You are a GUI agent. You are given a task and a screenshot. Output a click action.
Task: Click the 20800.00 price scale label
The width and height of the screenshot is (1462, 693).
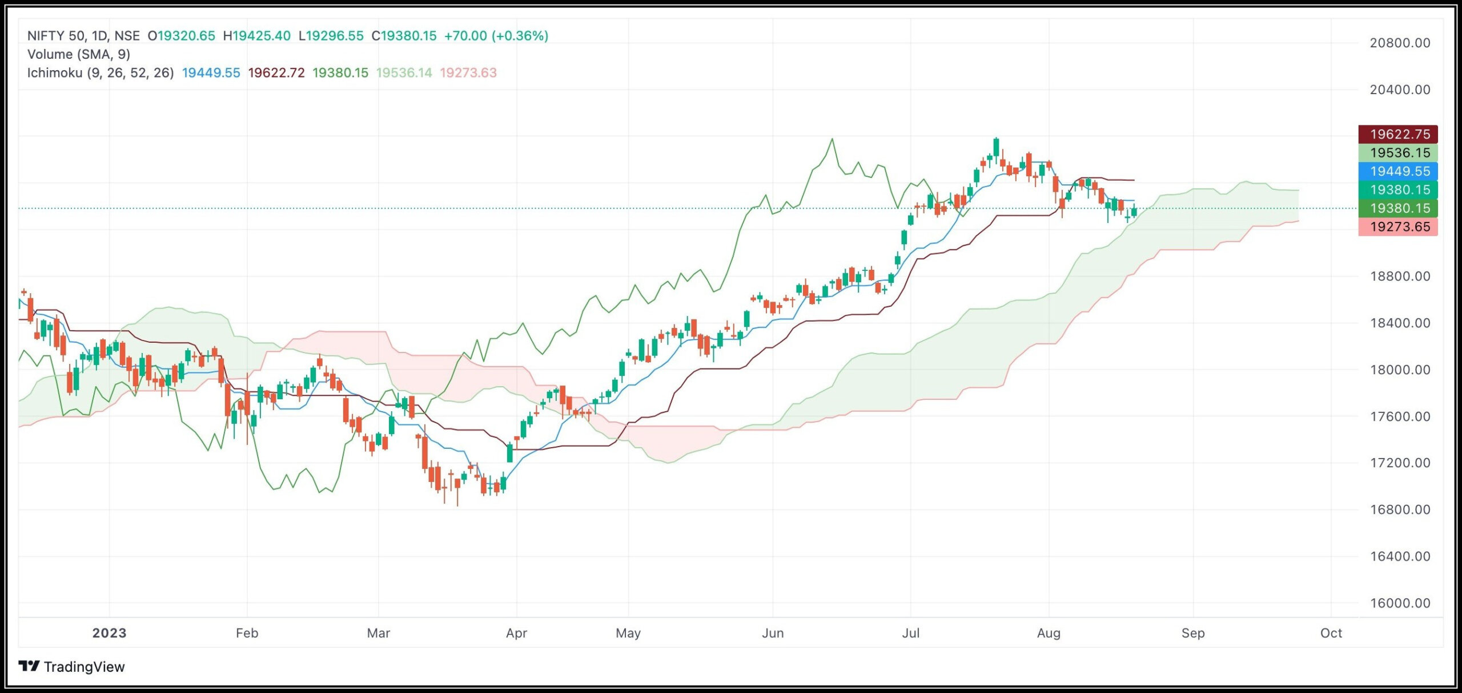coord(1400,43)
